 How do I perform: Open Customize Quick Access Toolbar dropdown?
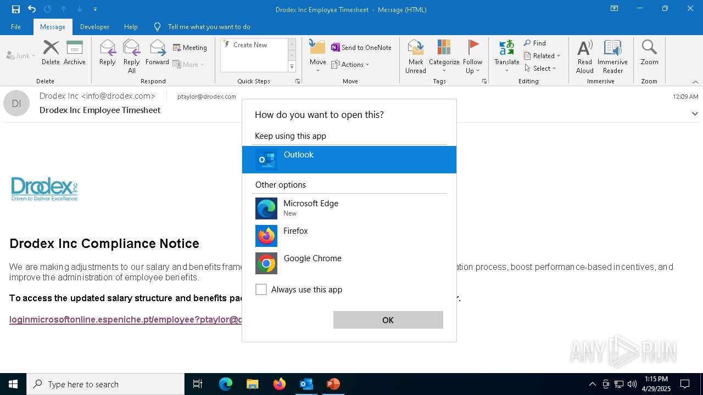pyautogui.click(x=96, y=9)
